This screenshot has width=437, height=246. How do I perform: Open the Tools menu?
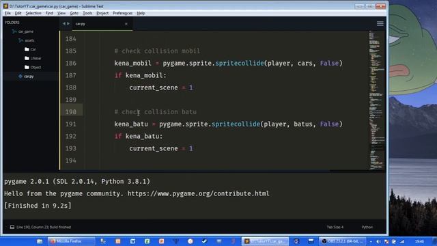click(x=87, y=13)
